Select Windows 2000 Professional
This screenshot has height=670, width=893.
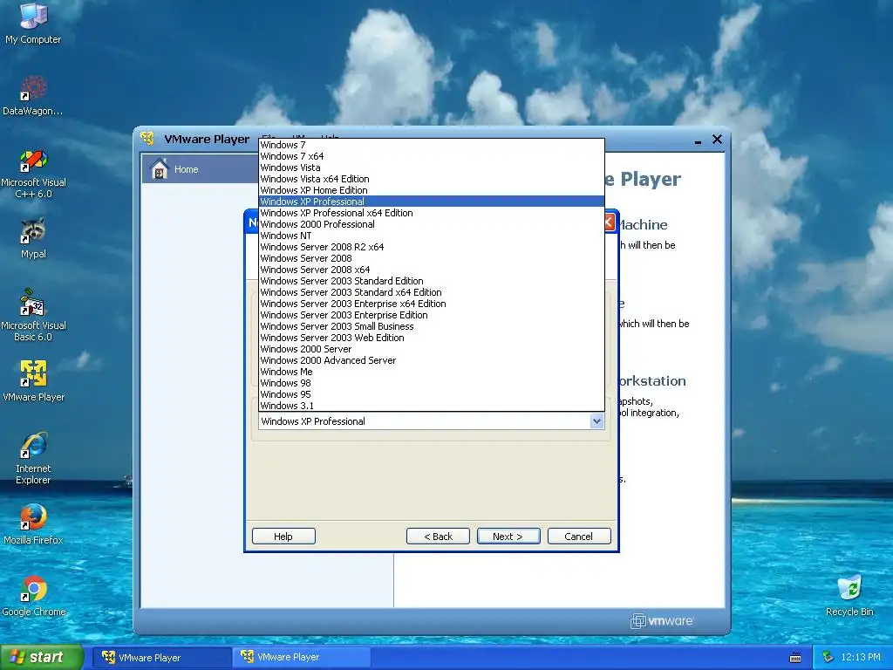pyautogui.click(x=431, y=224)
